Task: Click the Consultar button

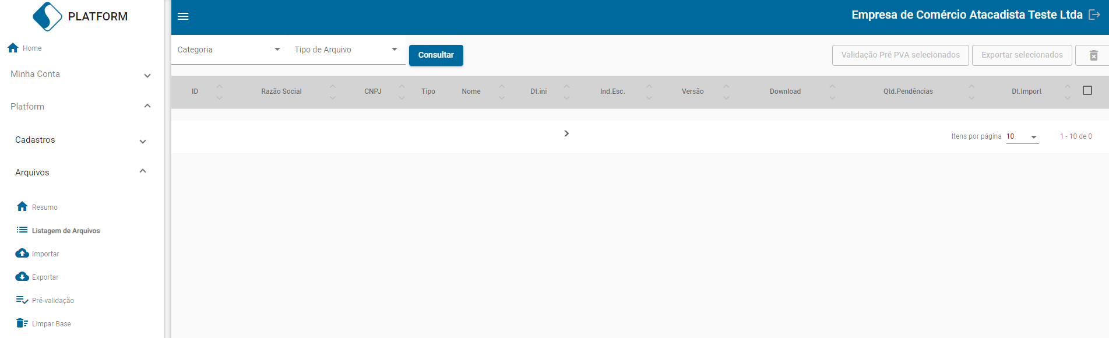Action: (x=436, y=55)
